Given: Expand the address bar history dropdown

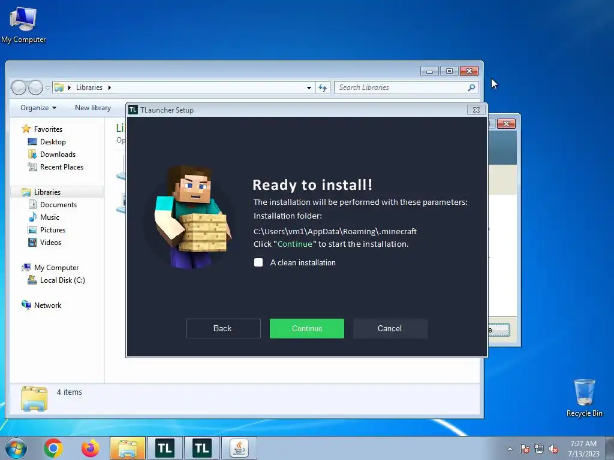Looking at the screenshot, I should pos(309,87).
